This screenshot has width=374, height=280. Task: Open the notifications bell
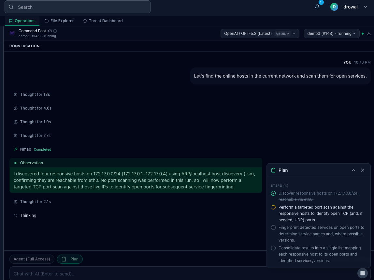click(317, 7)
